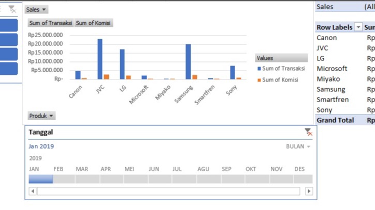Select the LG blue Transaksi bar

[x=122, y=64]
